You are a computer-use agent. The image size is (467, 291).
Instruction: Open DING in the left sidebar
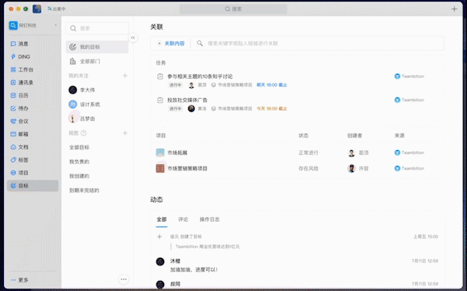click(33, 57)
